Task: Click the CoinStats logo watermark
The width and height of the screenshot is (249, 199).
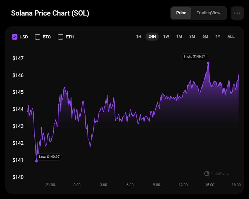Action: [x=216, y=173]
